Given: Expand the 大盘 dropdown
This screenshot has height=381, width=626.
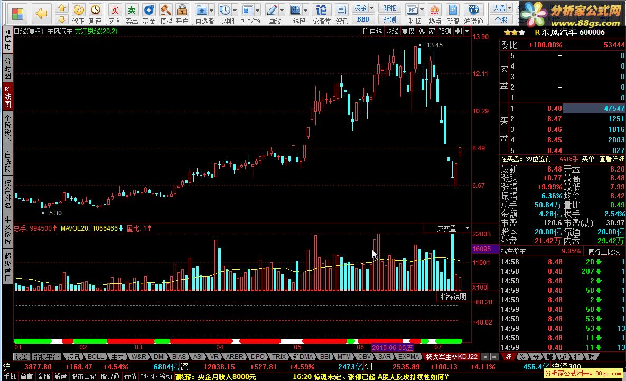Looking at the screenshot, I should click(x=509, y=8).
